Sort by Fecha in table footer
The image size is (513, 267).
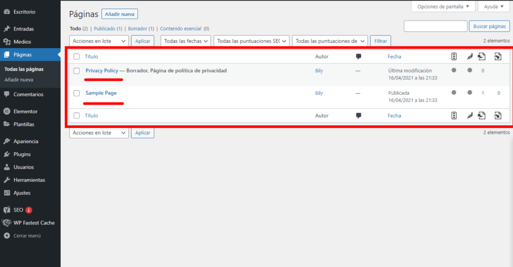pyautogui.click(x=394, y=116)
